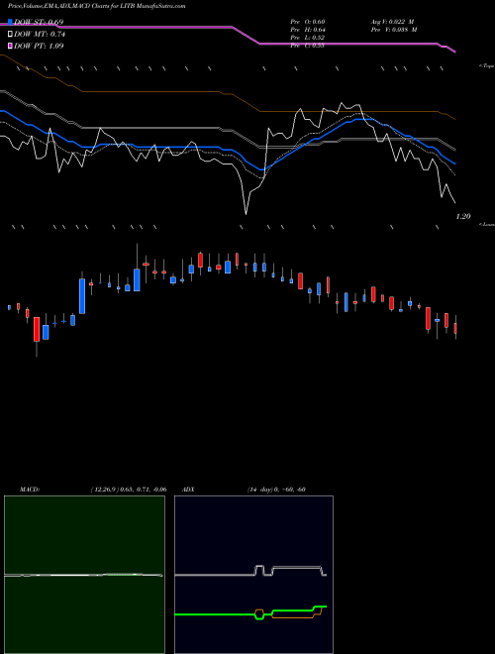Click the 'Pre O: 0.60' value
The image size is (495, 654).
click(308, 22)
